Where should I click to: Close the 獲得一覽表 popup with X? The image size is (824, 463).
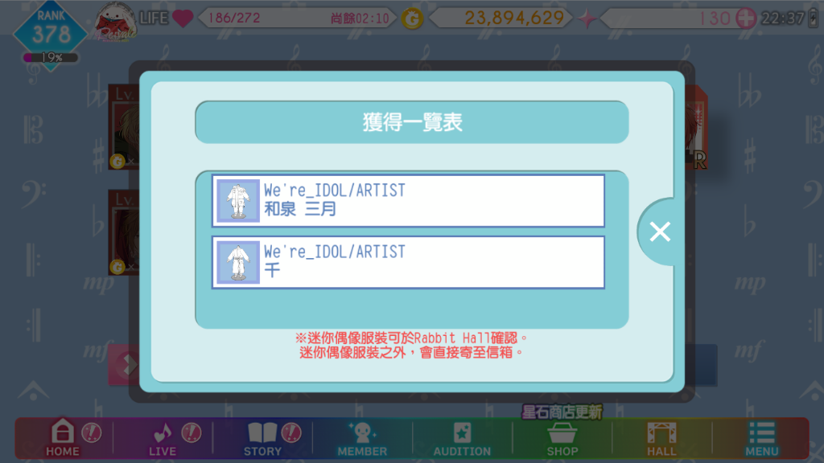coord(660,231)
